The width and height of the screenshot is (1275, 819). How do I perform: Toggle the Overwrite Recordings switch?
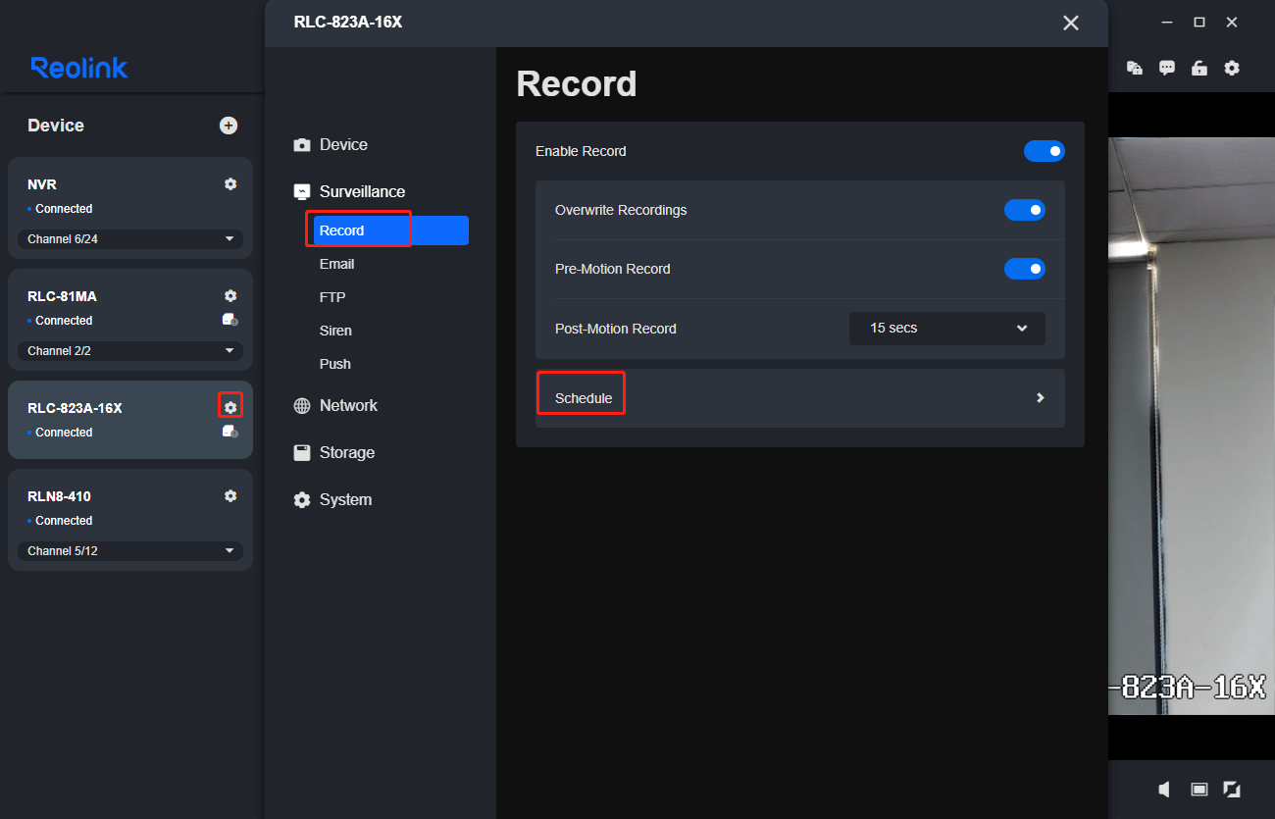point(1025,210)
